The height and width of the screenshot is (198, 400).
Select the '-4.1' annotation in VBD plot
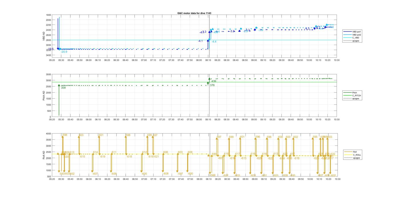pos(200,41)
